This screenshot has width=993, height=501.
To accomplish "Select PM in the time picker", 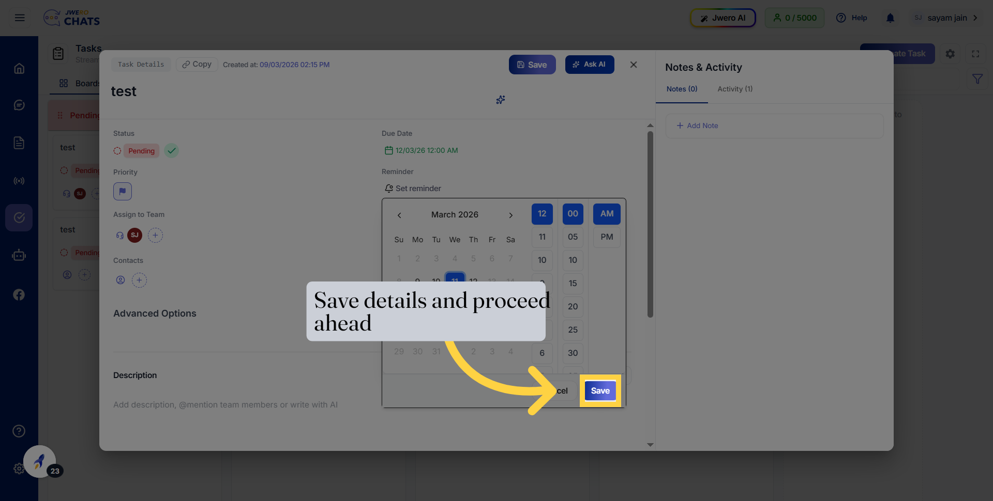I will 607,237.
